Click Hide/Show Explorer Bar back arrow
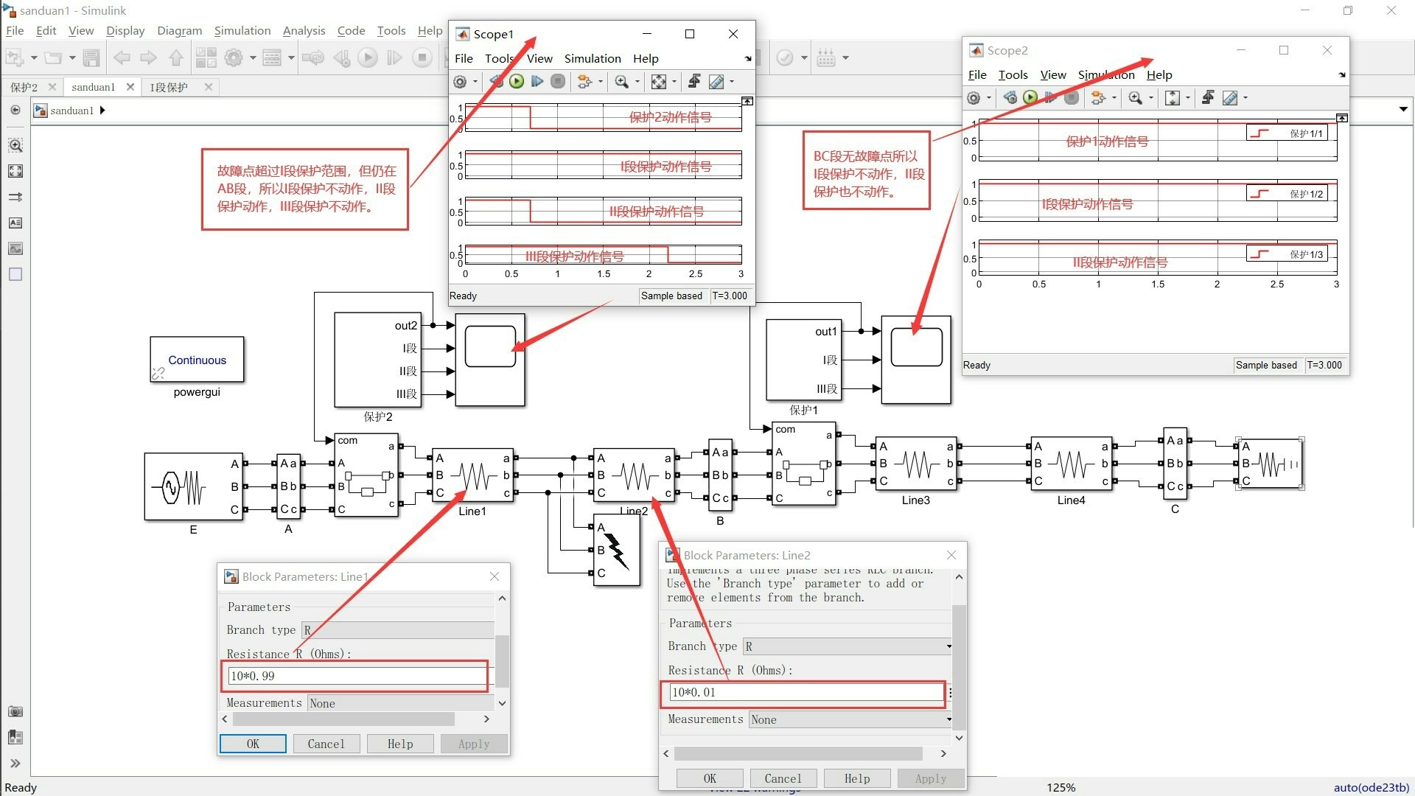This screenshot has width=1415, height=796. pos(15,111)
